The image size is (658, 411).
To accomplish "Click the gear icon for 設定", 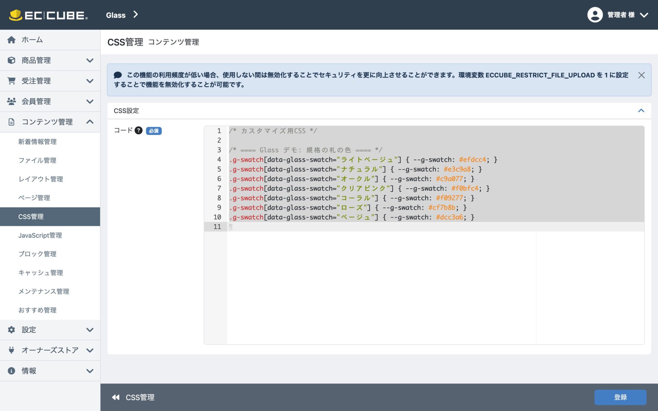I will 11,329.
